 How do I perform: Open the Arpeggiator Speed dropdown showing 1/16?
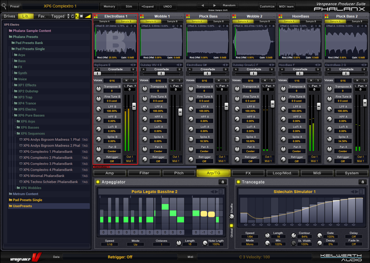coord(109,244)
